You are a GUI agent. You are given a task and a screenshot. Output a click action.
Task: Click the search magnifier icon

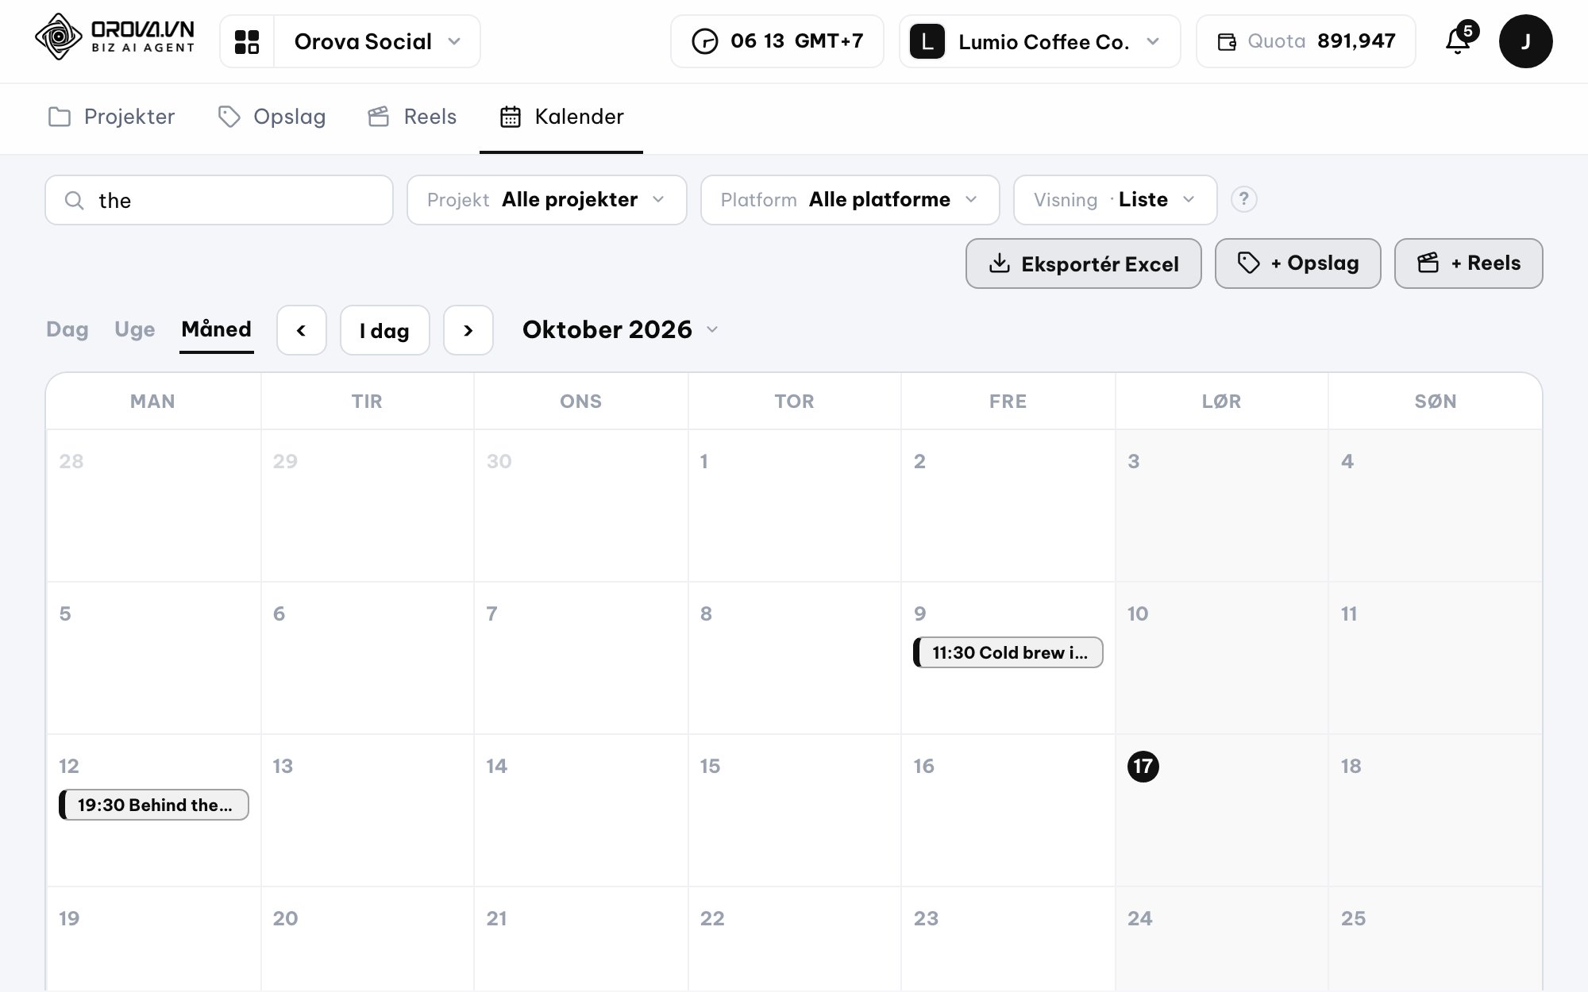74,200
